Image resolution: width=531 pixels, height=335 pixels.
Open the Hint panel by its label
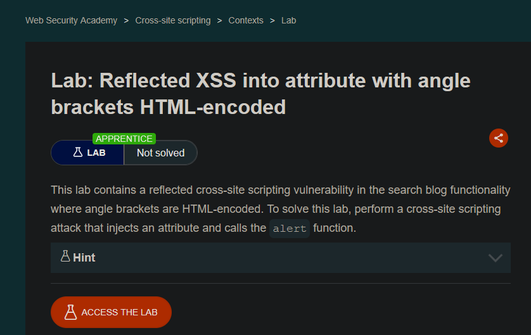(x=84, y=258)
